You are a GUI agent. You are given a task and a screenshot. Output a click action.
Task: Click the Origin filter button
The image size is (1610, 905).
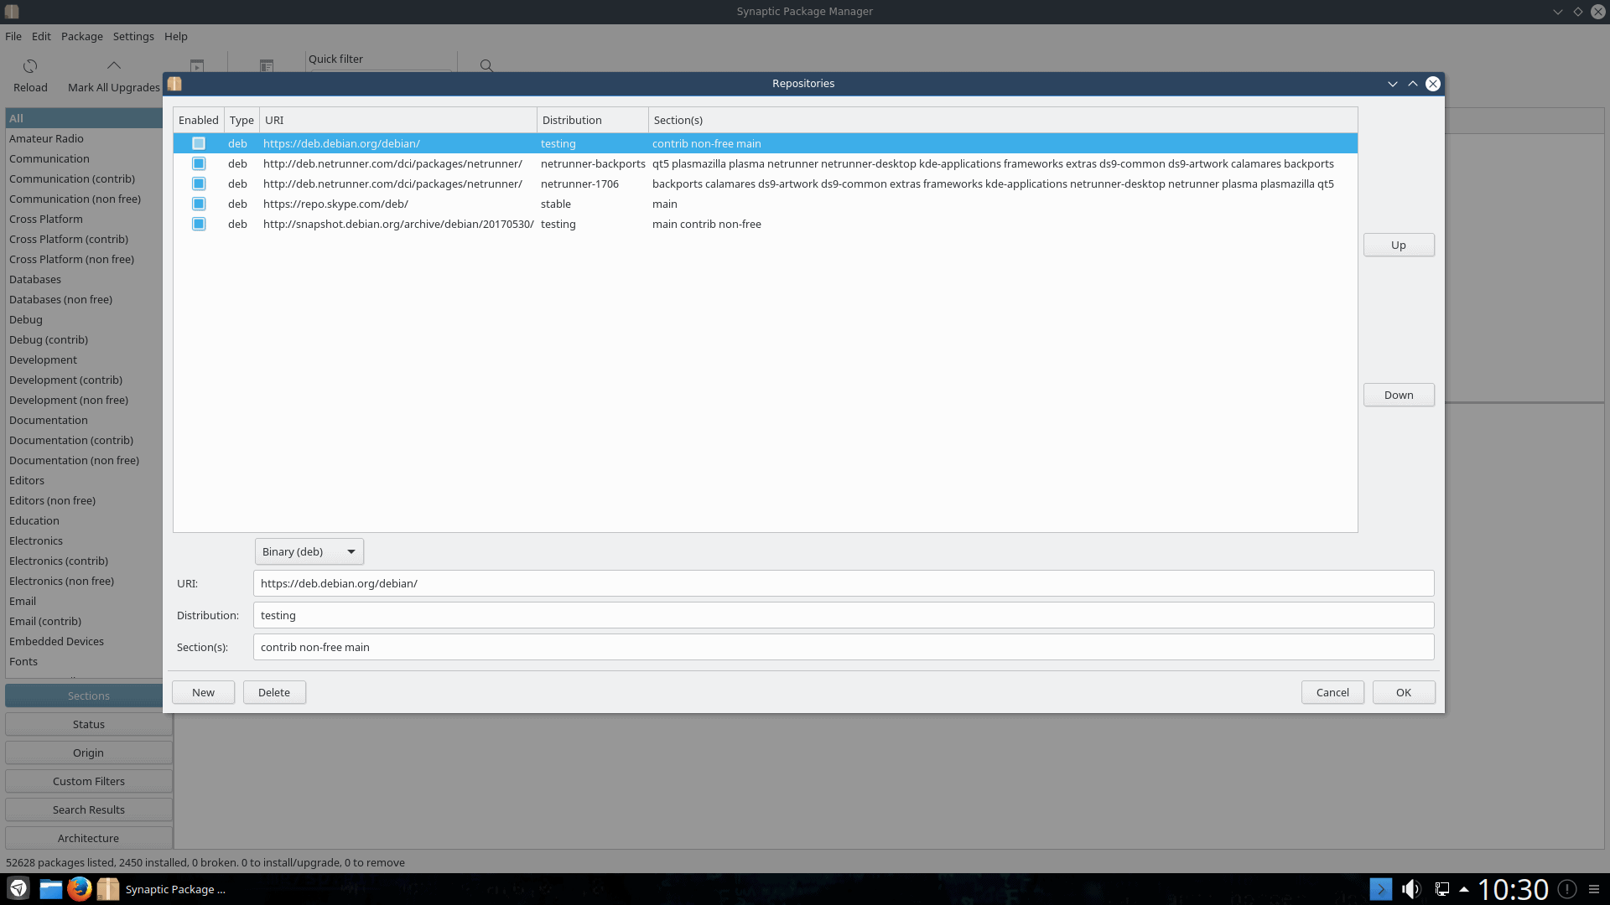click(88, 752)
